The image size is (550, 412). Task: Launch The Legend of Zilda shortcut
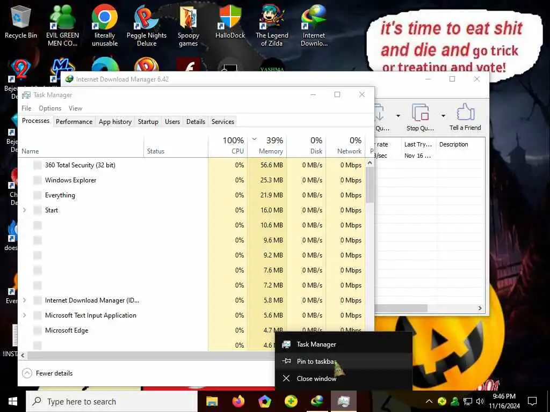click(272, 25)
